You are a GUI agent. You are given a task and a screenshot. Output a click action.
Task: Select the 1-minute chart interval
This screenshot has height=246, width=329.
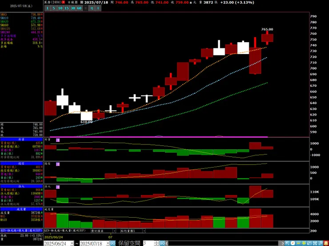pyautogui.click(x=48, y=8)
